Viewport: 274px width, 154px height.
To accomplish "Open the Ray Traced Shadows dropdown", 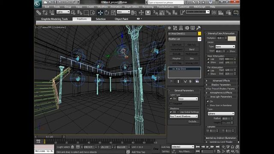I will [184, 116].
